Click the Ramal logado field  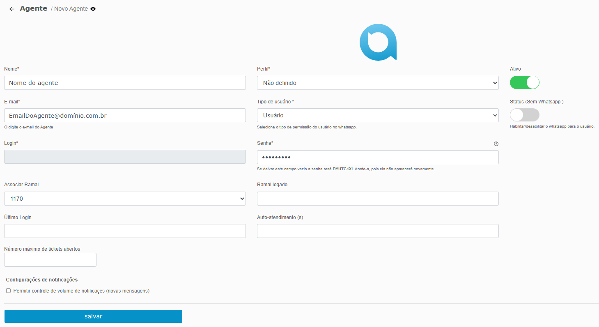(377, 199)
